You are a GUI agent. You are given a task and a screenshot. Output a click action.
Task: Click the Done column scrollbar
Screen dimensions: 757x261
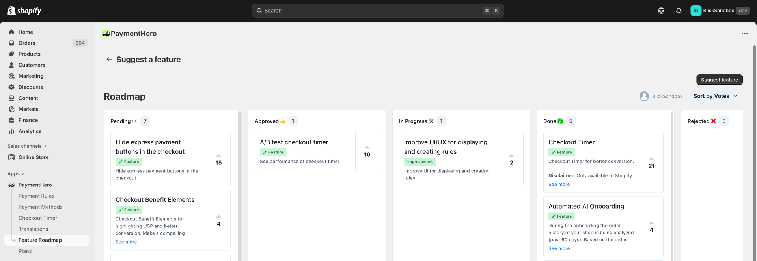coord(672,185)
